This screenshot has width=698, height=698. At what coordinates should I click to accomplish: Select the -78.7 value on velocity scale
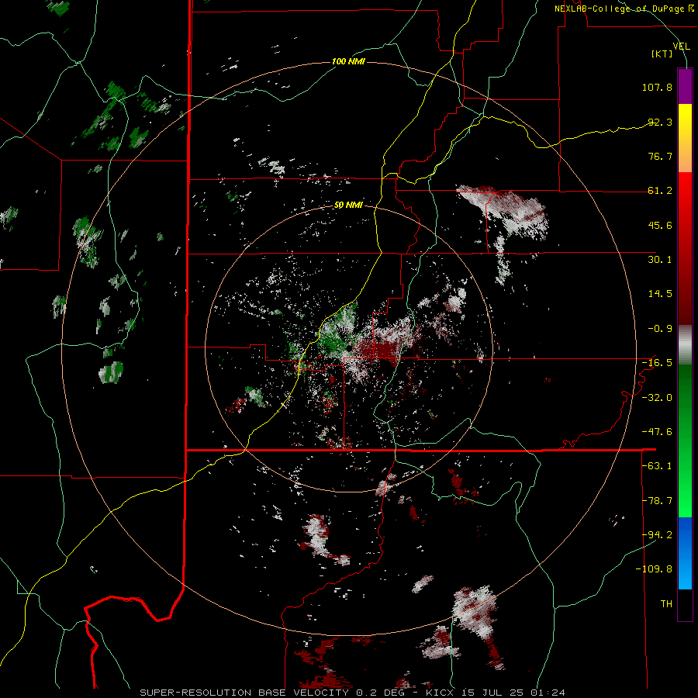[x=657, y=501]
